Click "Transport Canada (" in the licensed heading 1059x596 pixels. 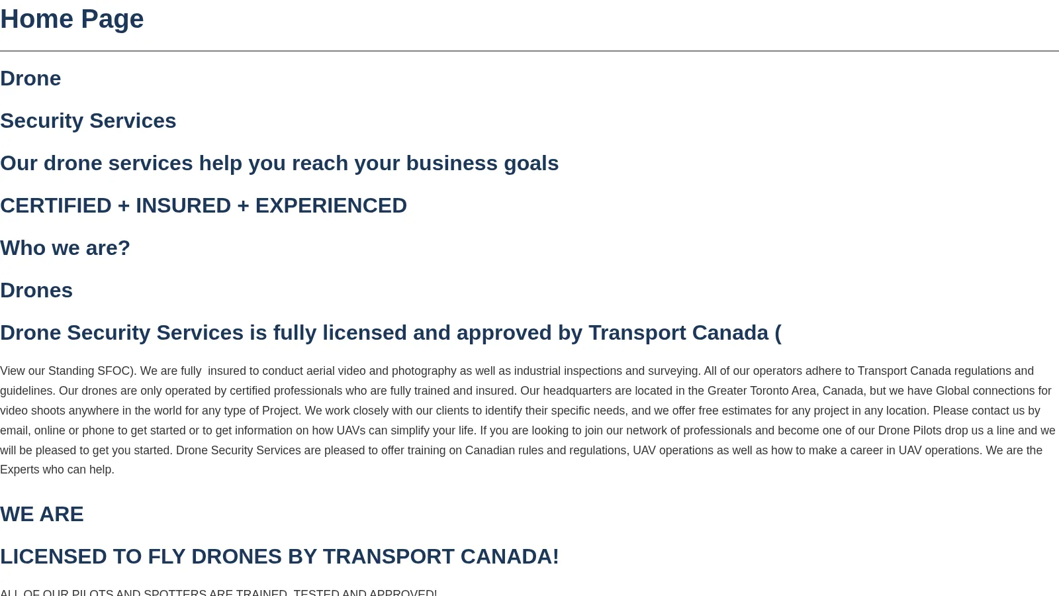click(685, 332)
